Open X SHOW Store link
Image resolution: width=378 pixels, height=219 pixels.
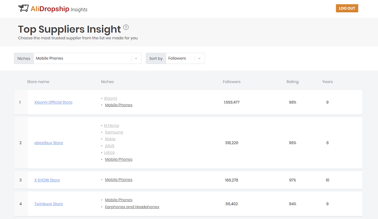pos(47,180)
